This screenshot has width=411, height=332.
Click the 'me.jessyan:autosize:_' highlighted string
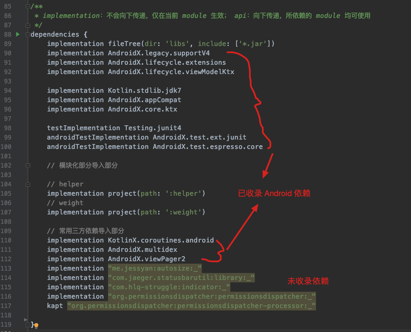click(155, 269)
